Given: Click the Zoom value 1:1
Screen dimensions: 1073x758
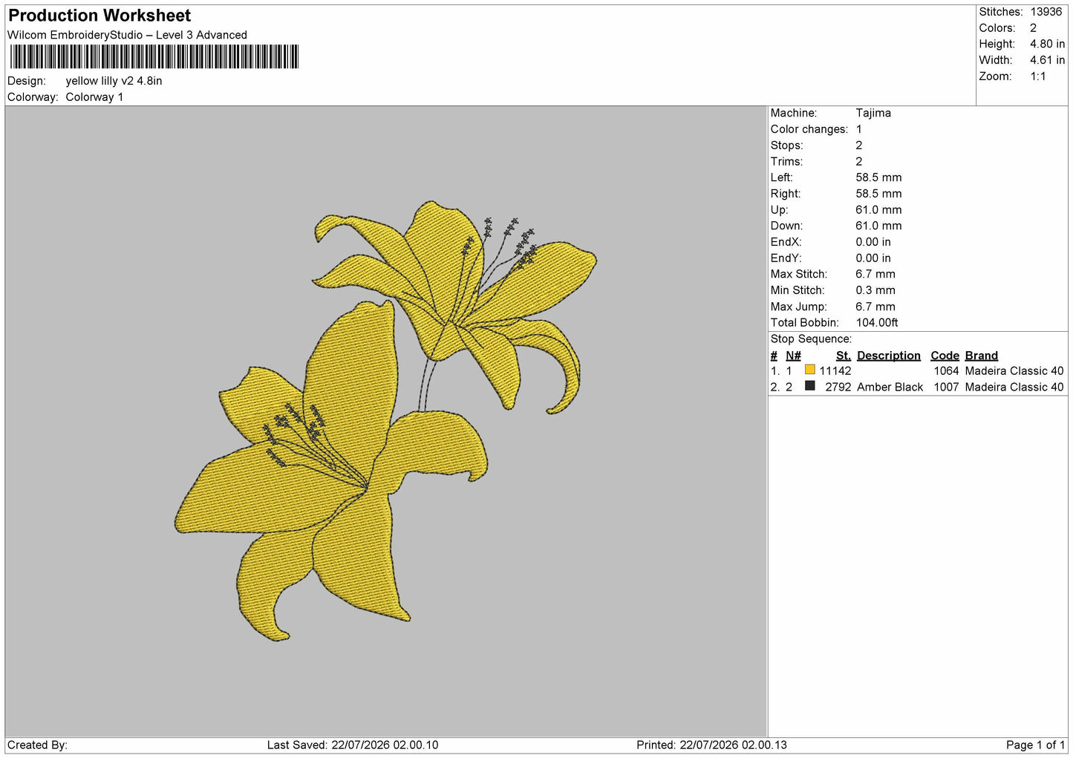Looking at the screenshot, I should 1037,76.
